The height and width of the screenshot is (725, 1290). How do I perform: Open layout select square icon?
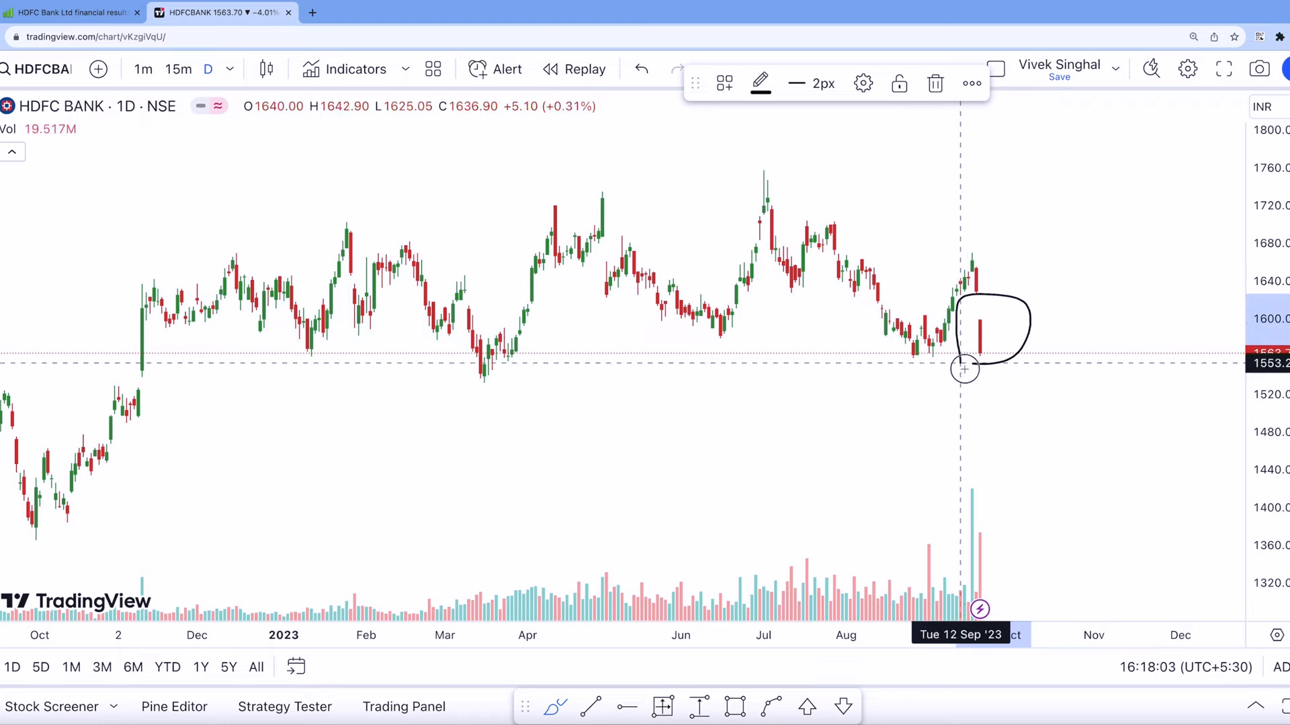(x=996, y=68)
